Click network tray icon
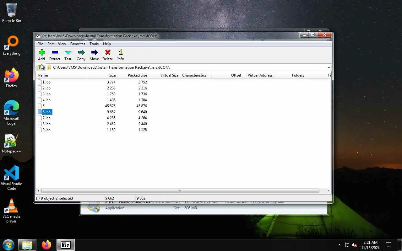Screen dimensions: 402x251 pos(347,245)
